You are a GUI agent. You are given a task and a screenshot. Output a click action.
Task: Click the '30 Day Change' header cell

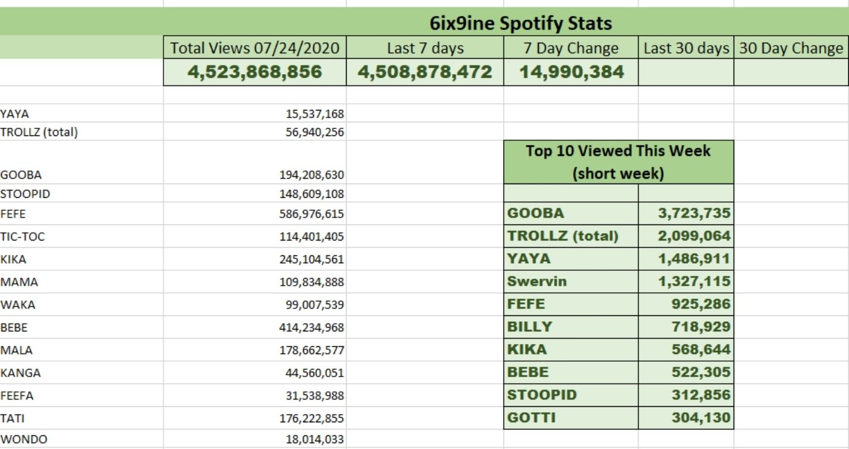click(x=791, y=48)
